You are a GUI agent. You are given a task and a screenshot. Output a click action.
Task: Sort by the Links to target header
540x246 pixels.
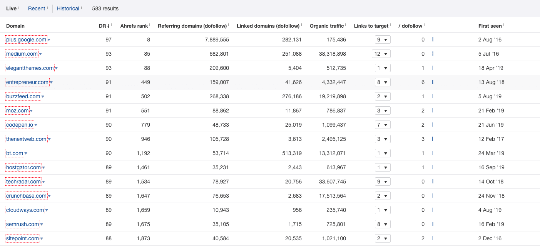tap(371, 26)
